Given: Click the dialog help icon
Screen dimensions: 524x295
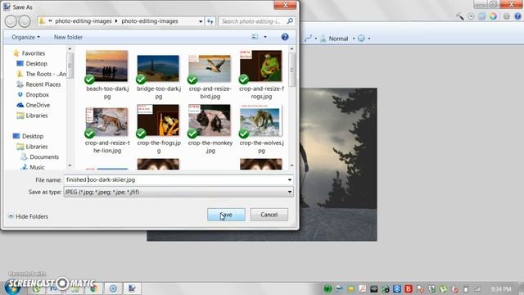Looking at the screenshot, I should coord(285,37).
